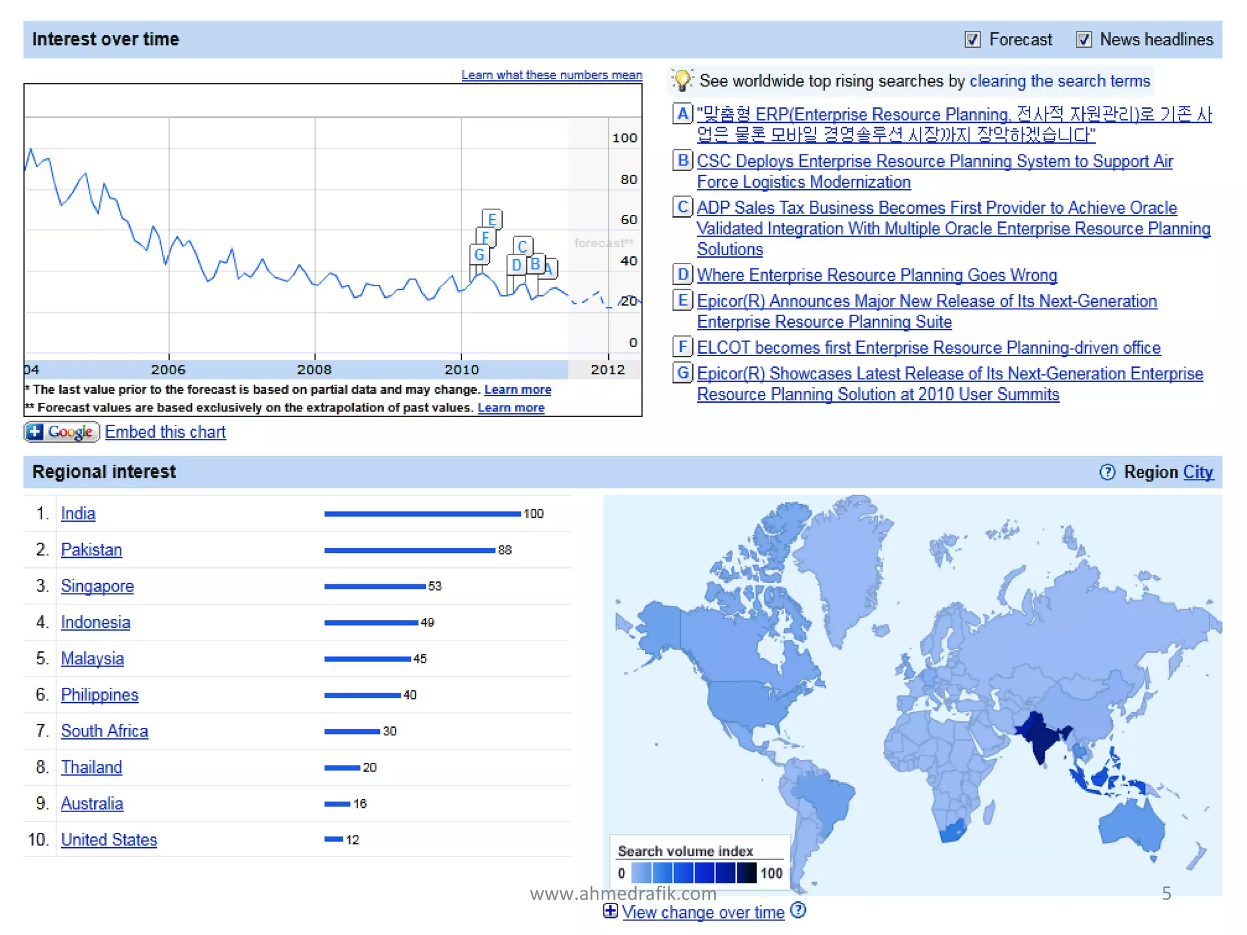Click headline marker B icon in news list
This screenshot has width=1247, height=935.
point(682,160)
